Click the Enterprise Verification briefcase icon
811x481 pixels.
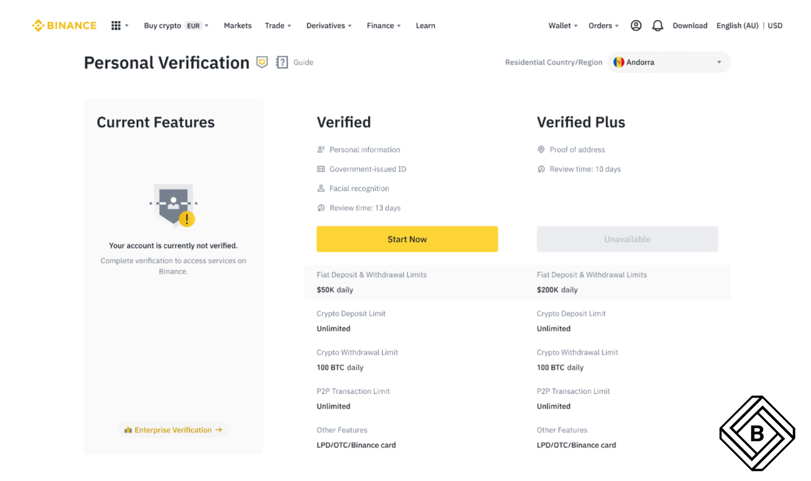point(128,430)
